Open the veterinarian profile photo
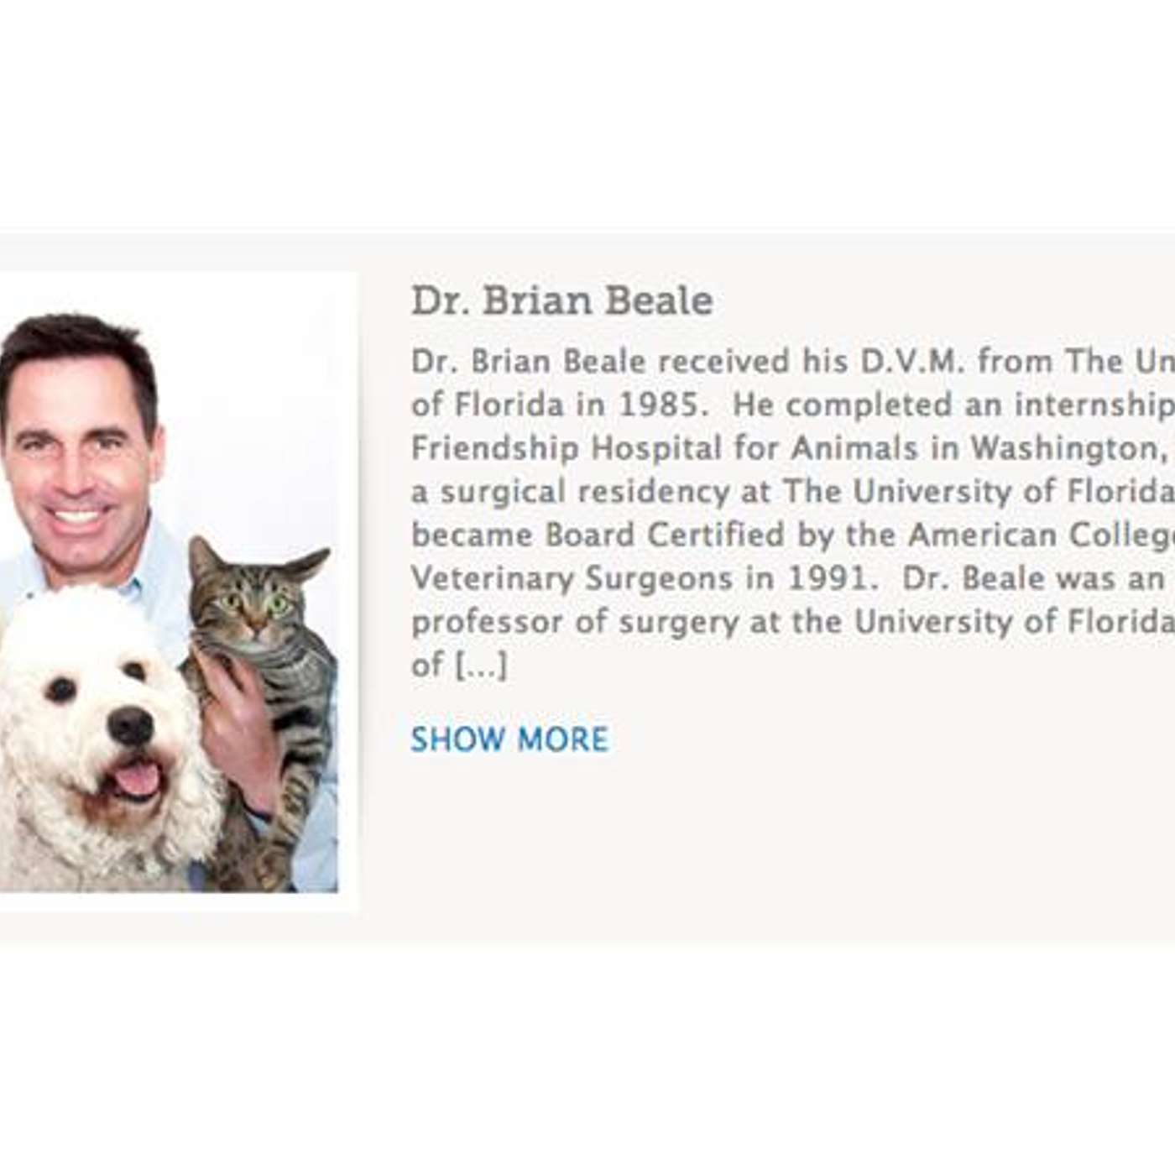 pyautogui.click(x=168, y=587)
